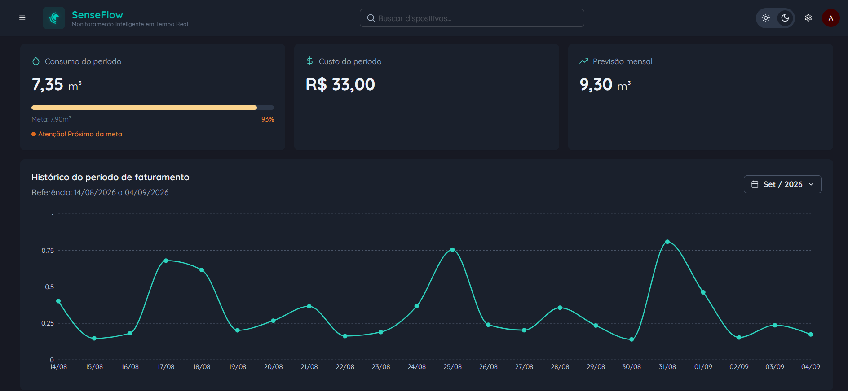The image size is (848, 391).
Task: Click the chart peak point for 25/08
Action: tap(452, 250)
